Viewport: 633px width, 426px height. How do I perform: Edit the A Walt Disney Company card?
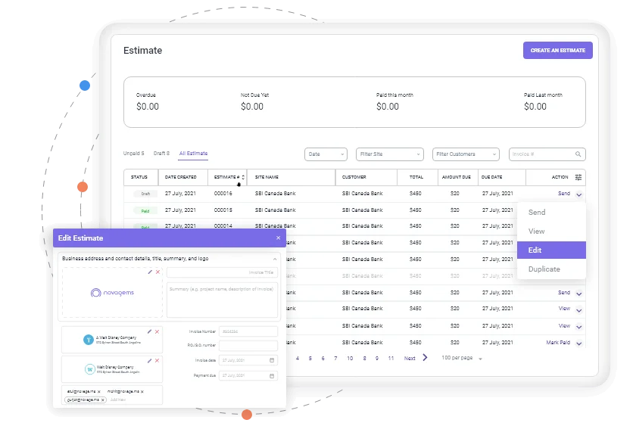pos(150,331)
